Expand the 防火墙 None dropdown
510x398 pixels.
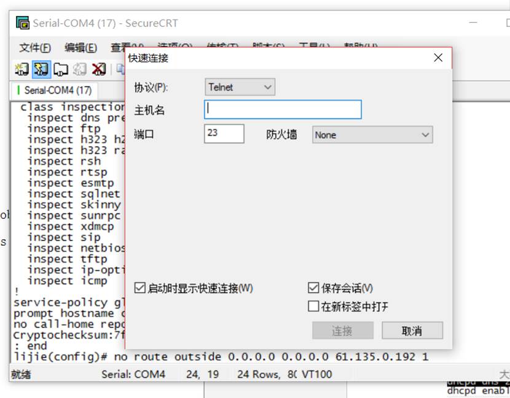372,135
